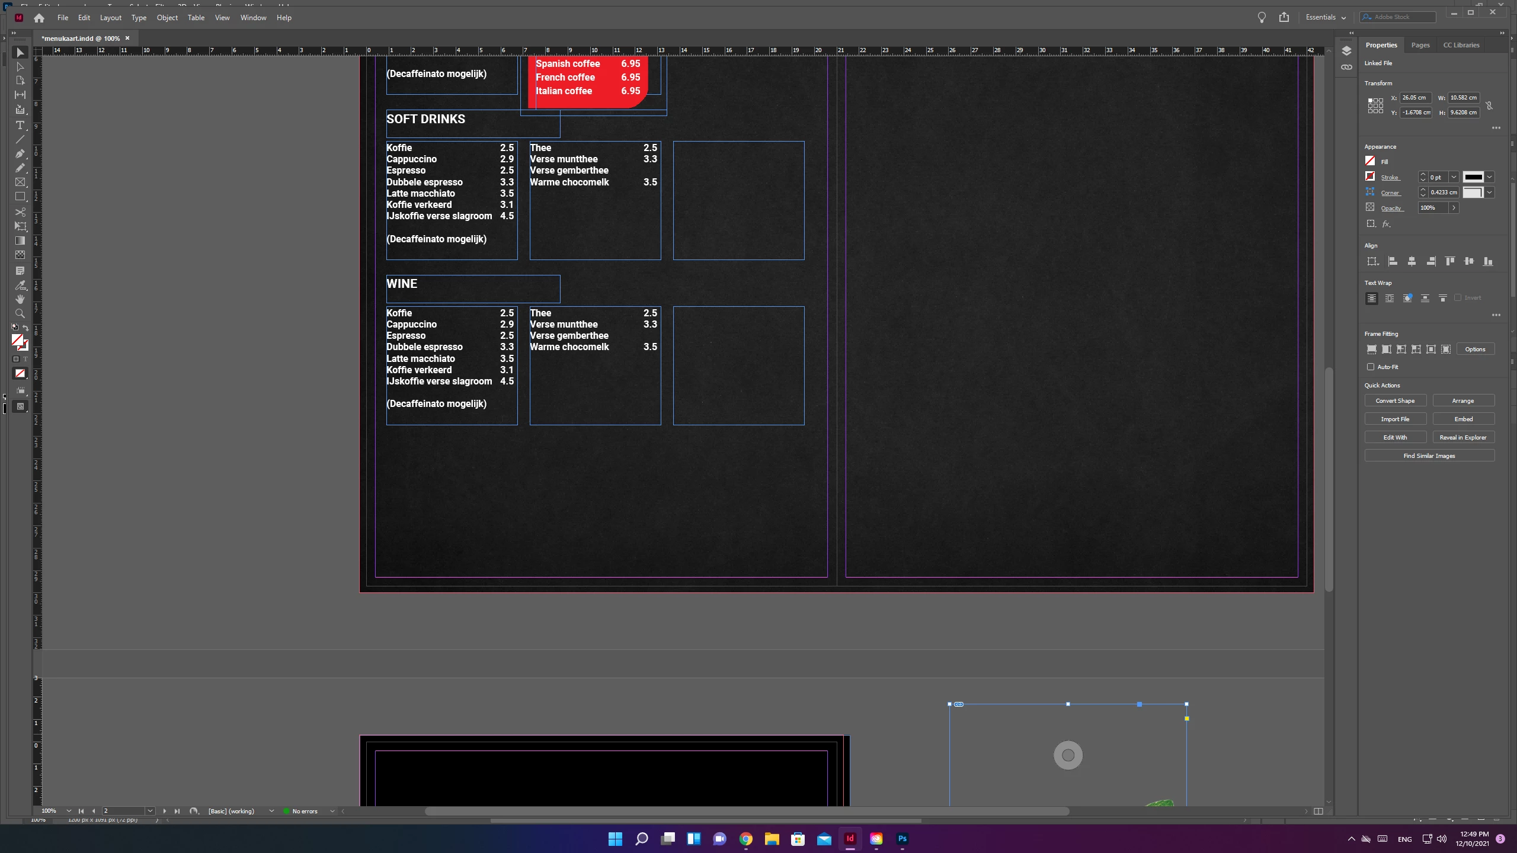Click the Convert Shape button
Screen dimensions: 1517x853
pyautogui.click(x=1395, y=401)
